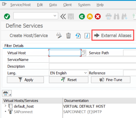Open the Help menu
Viewport: 136px width, 118px height.
tap(100, 5)
